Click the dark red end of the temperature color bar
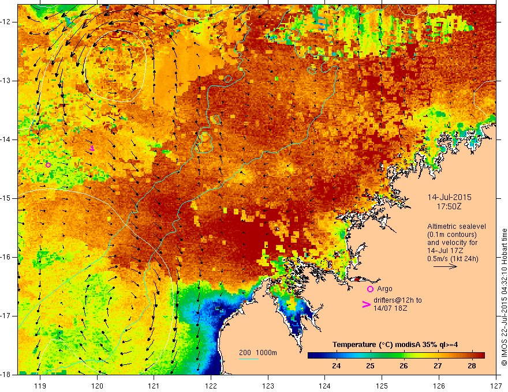 pyautogui.click(x=481, y=355)
